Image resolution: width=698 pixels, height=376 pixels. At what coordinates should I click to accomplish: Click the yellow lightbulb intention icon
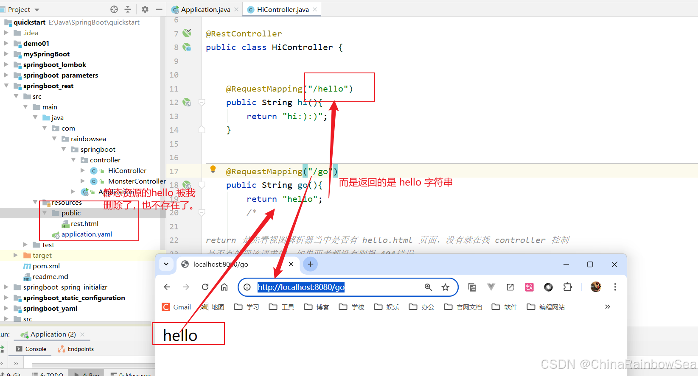[x=213, y=170]
